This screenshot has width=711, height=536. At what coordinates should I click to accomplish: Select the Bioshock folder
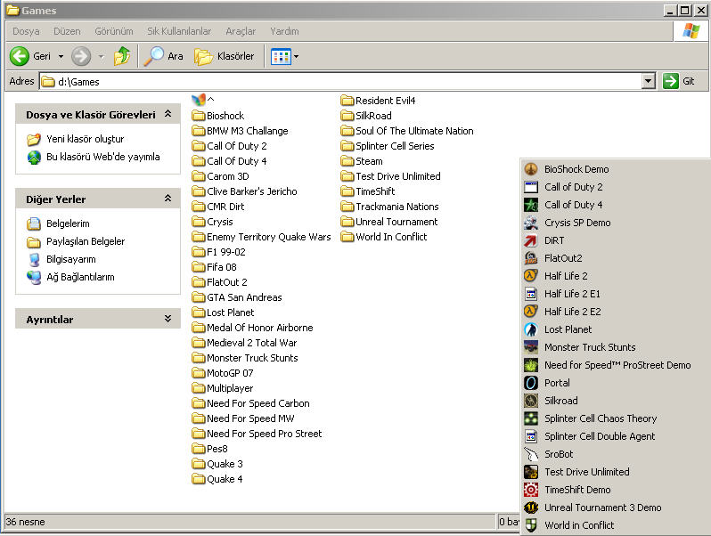tap(218, 116)
